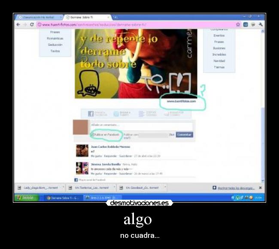Click Me gusta under the second comment

96,174
